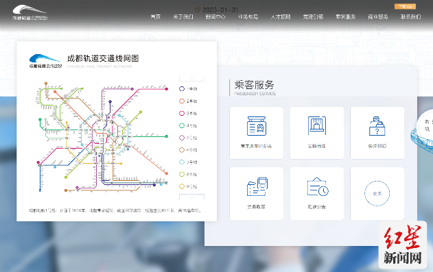Click the 乘客服务 Passenger Service heading
The image size is (433, 272).
tap(254, 85)
